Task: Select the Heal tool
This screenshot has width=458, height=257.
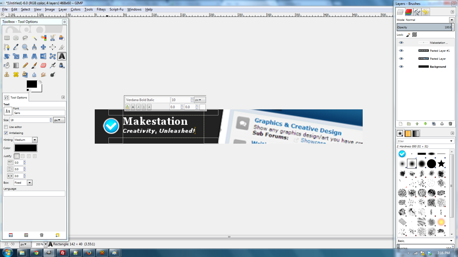Action: [x=16, y=75]
